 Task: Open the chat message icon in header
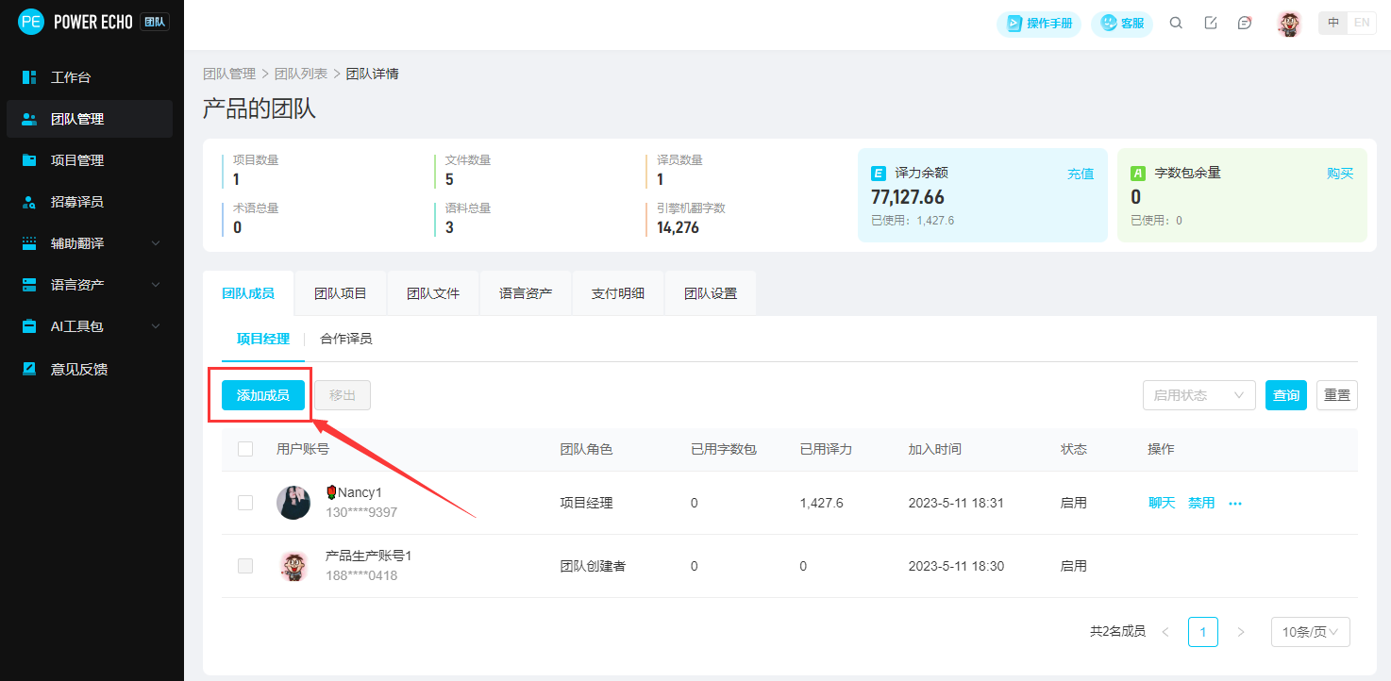(1245, 24)
